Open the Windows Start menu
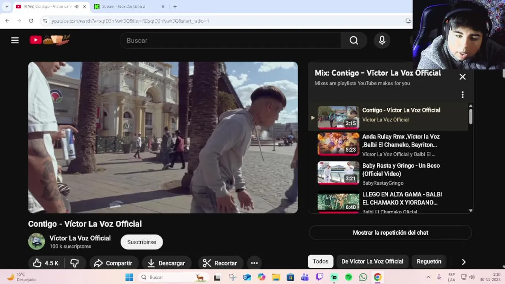 pyautogui.click(x=129, y=277)
